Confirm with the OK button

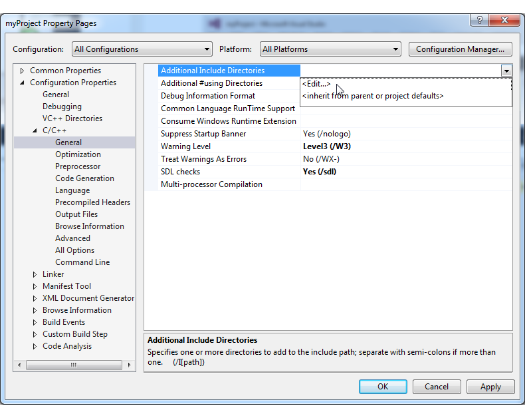pyautogui.click(x=383, y=387)
